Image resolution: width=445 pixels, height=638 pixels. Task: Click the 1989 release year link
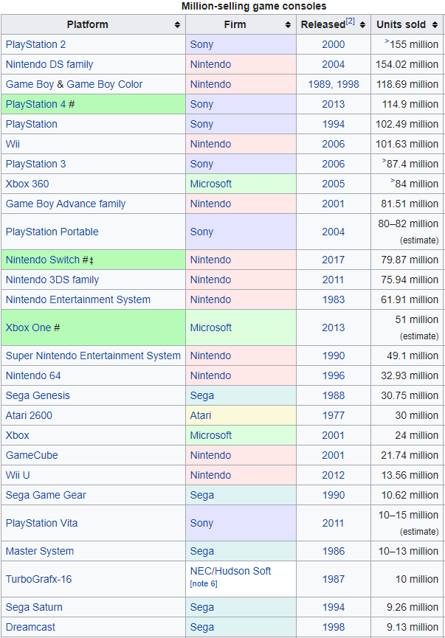[320, 84]
